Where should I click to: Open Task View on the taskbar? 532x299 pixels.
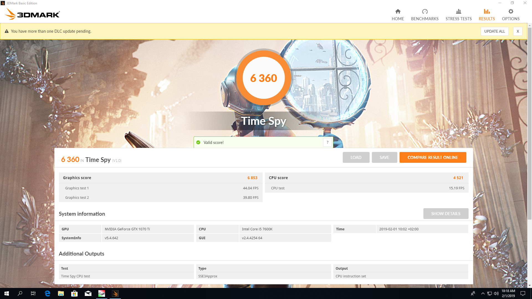(33, 293)
